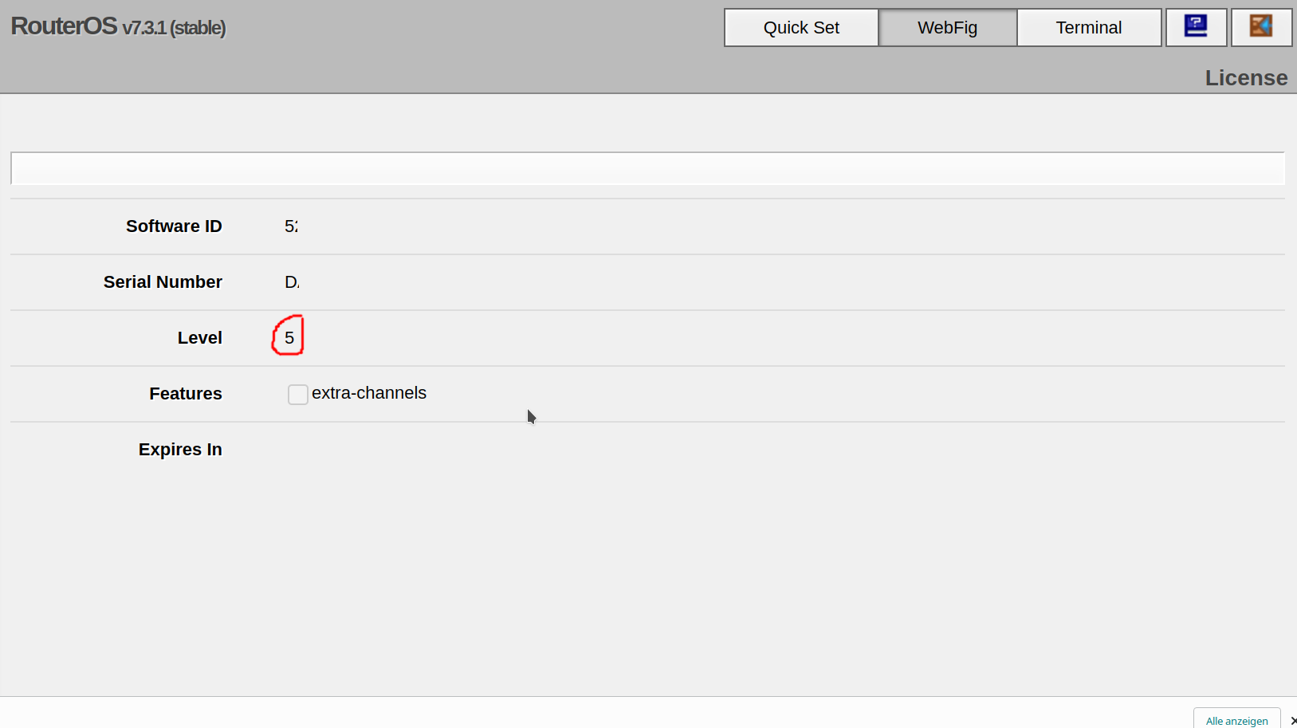This screenshot has width=1297, height=728.
Task: Click the blue manual/help icon
Action: coord(1196,27)
